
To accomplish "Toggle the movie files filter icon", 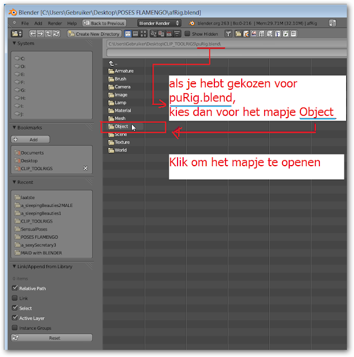I will 262,33.
